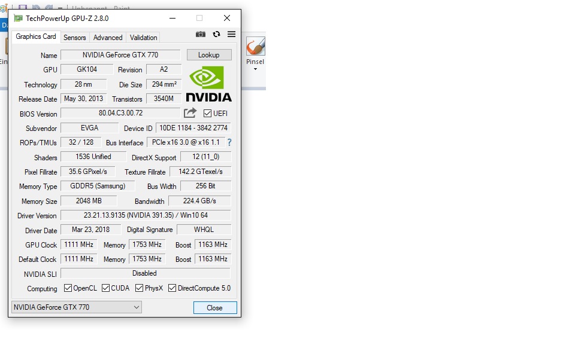Click Device ID 10DE 1184 - 3842 2774
This screenshot has height=354, width=575.
coord(193,128)
